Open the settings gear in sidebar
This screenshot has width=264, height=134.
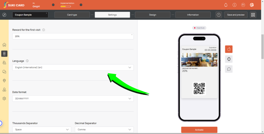click(4, 99)
